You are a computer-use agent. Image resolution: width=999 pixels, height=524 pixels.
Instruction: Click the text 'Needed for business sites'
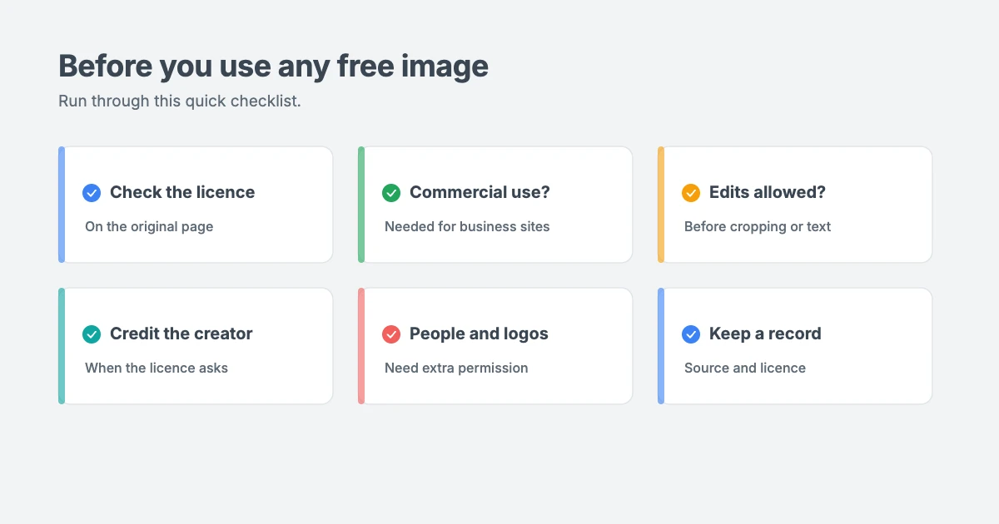click(x=467, y=226)
